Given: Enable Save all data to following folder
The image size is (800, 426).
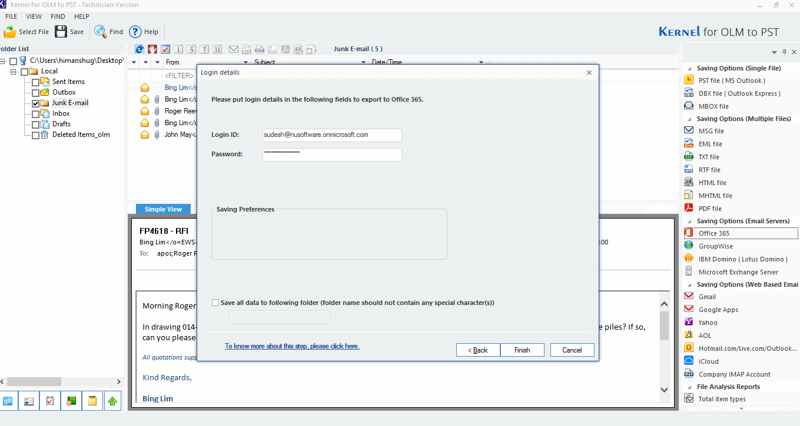Looking at the screenshot, I should (x=215, y=303).
